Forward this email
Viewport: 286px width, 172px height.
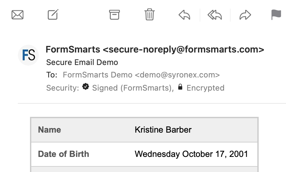[x=245, y=15]
